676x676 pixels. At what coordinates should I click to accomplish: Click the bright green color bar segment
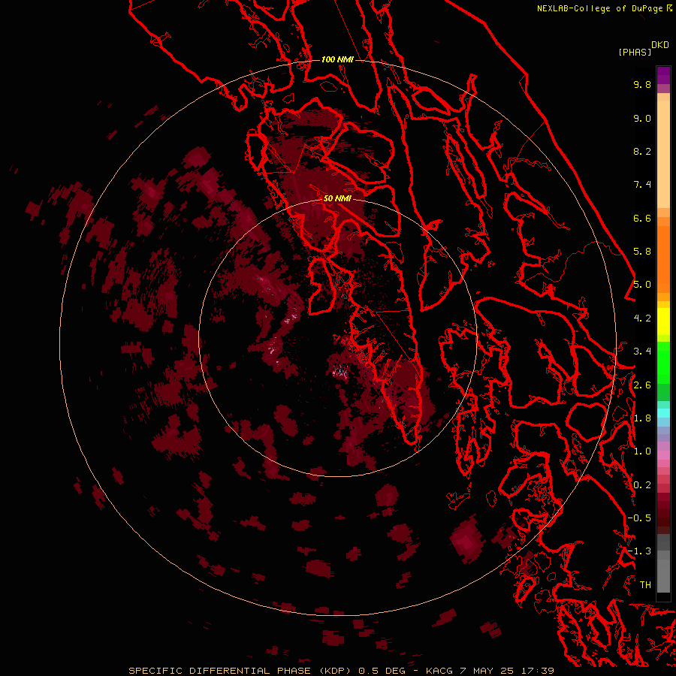coord(663,363)
